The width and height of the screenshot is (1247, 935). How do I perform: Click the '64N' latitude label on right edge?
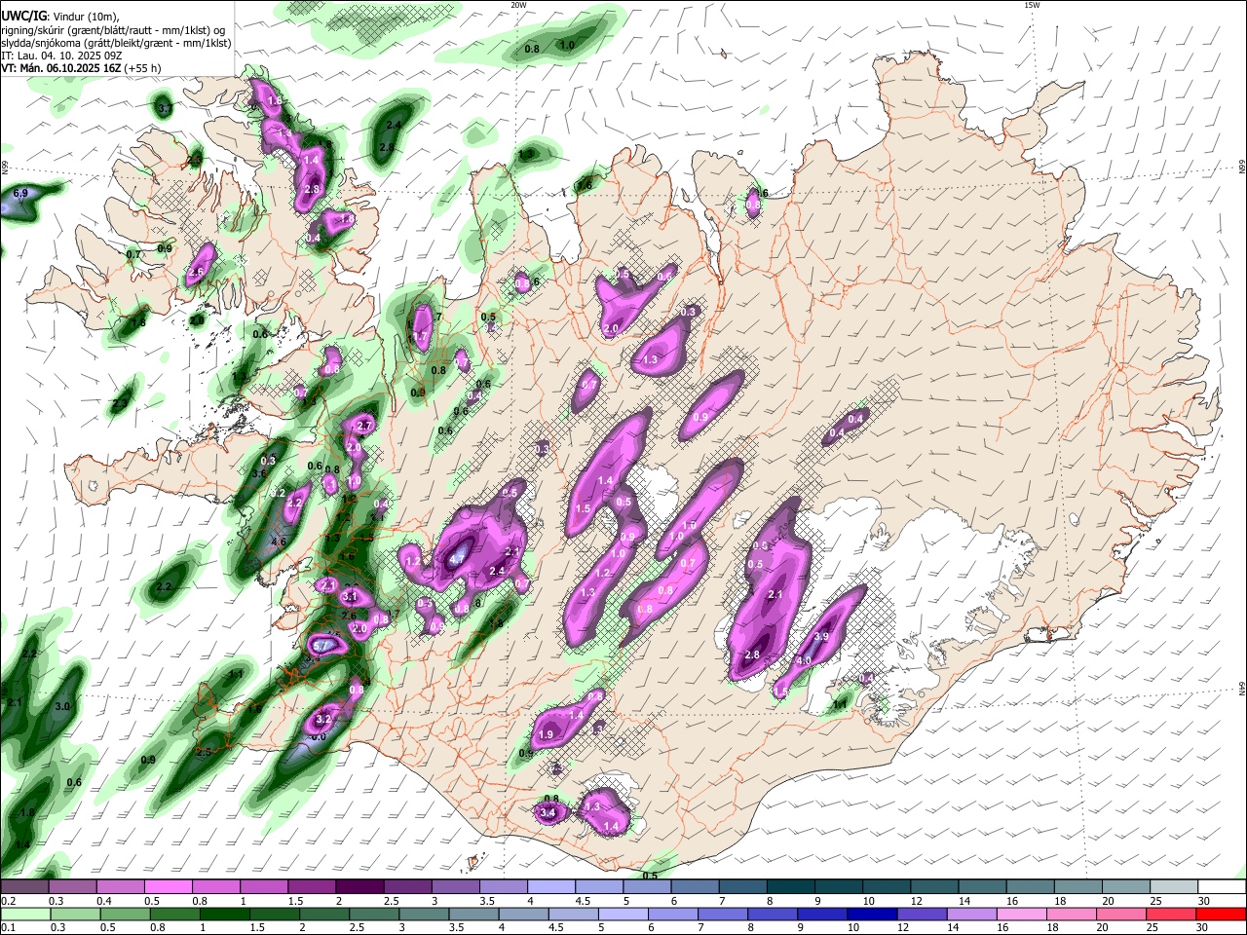point(1242,689)
